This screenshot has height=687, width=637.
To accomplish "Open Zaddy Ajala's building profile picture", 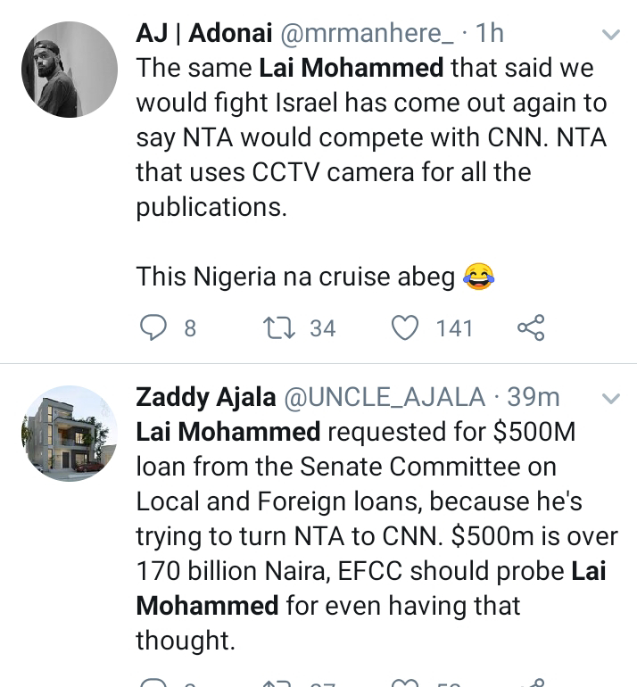I will click(70, 434).
